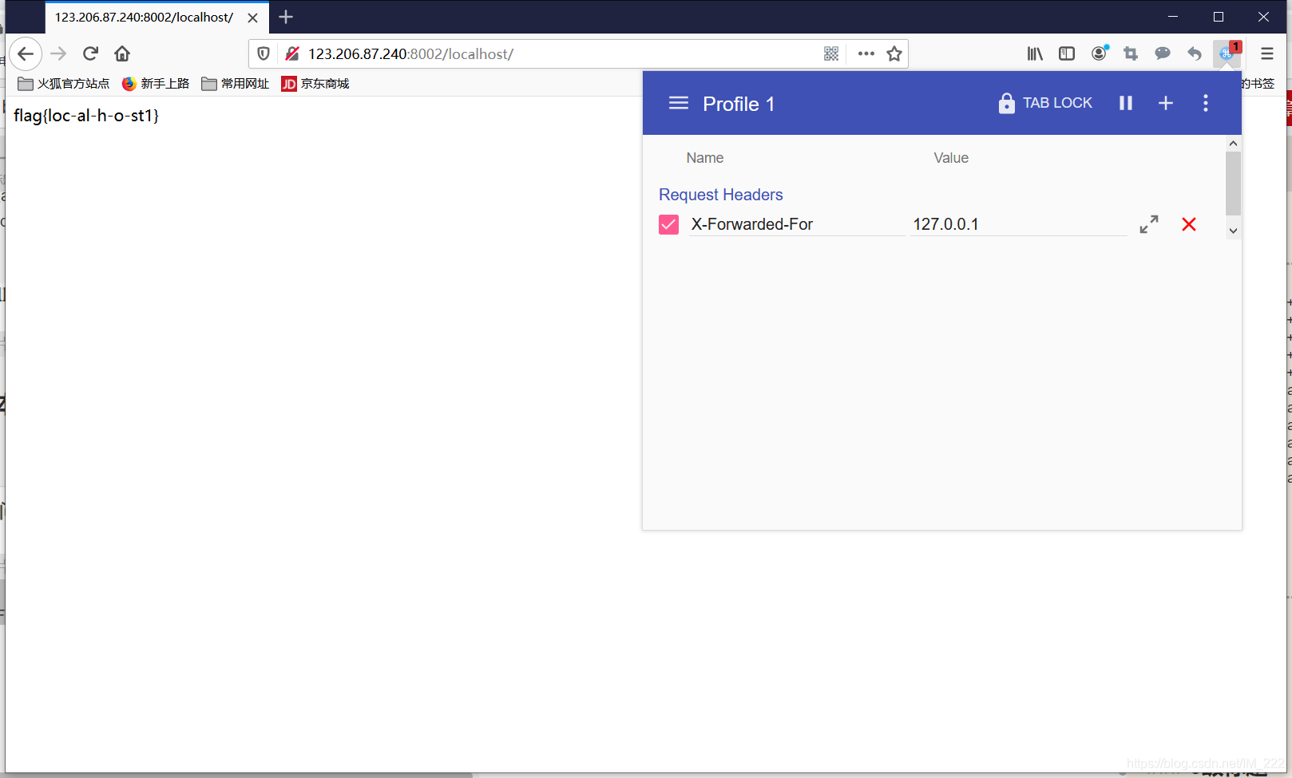The image size is (1292, 778).
Task: Open the Firefox hamburger menu
Action: tap(1267, 54)
